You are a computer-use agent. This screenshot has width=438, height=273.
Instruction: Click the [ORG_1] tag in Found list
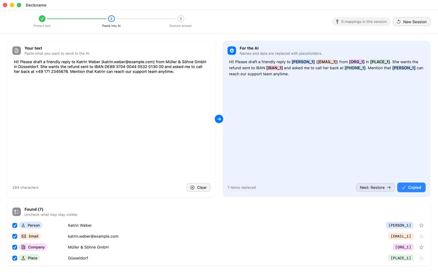click(403, 247)
